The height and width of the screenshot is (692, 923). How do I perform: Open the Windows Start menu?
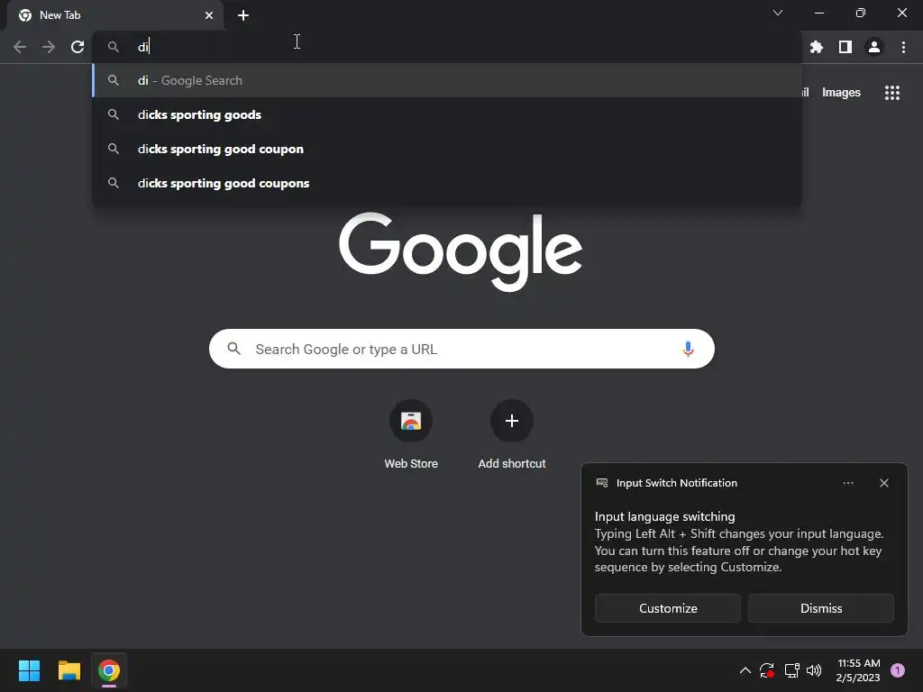[29, 670]
